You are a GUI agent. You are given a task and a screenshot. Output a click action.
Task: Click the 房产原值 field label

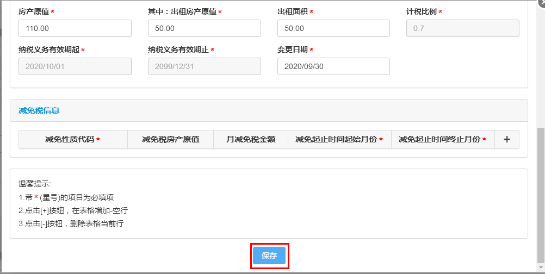click(x=34, y=12)
